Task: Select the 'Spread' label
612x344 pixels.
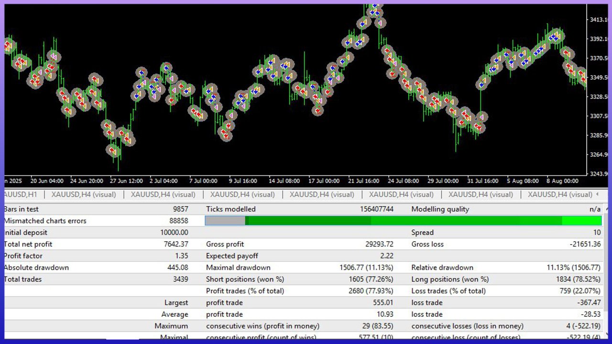Action: 423,233
